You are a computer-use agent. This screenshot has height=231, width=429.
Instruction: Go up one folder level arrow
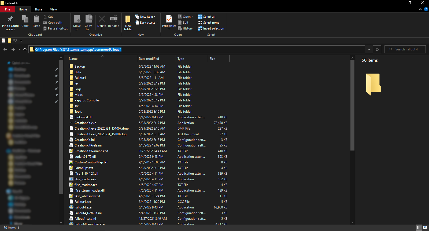pos(25,49)
